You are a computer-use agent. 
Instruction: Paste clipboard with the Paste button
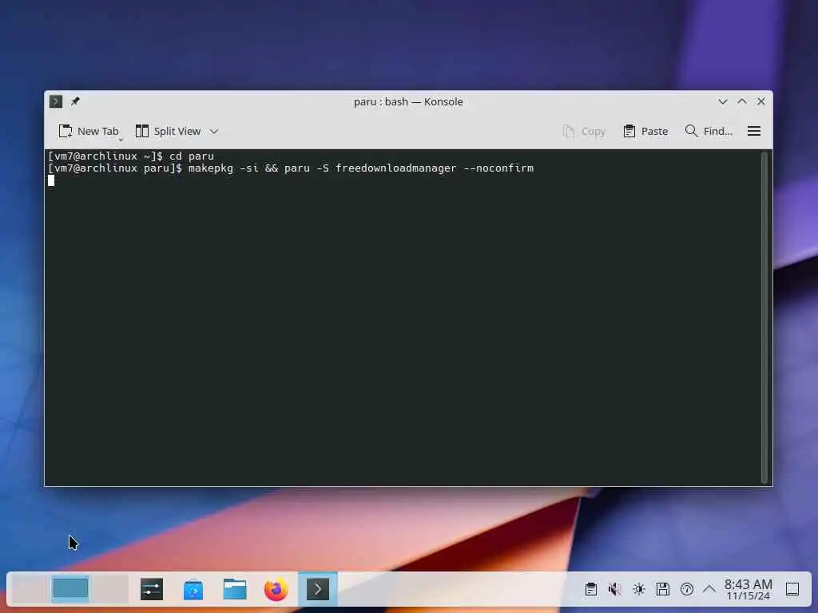coord(645,132)
